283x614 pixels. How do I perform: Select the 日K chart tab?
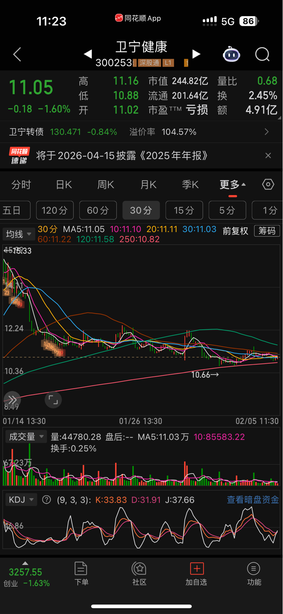pos(64,184)
